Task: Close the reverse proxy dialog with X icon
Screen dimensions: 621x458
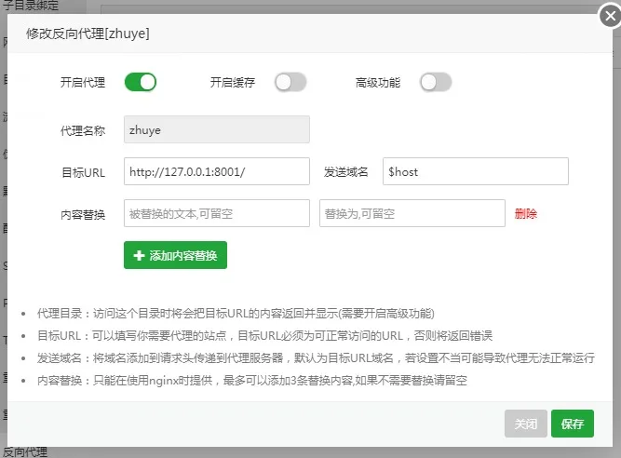Action: coord(610,16)
